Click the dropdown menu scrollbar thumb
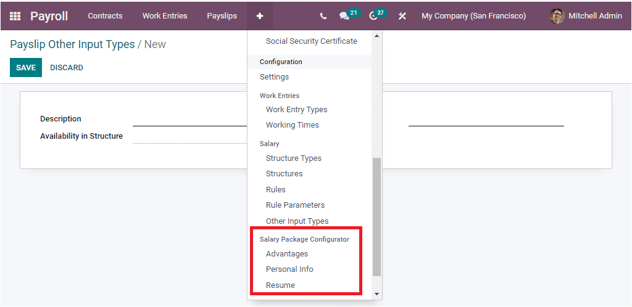This screenshot has width=632, height=307. pyautogui.click(x=377, y=217)
